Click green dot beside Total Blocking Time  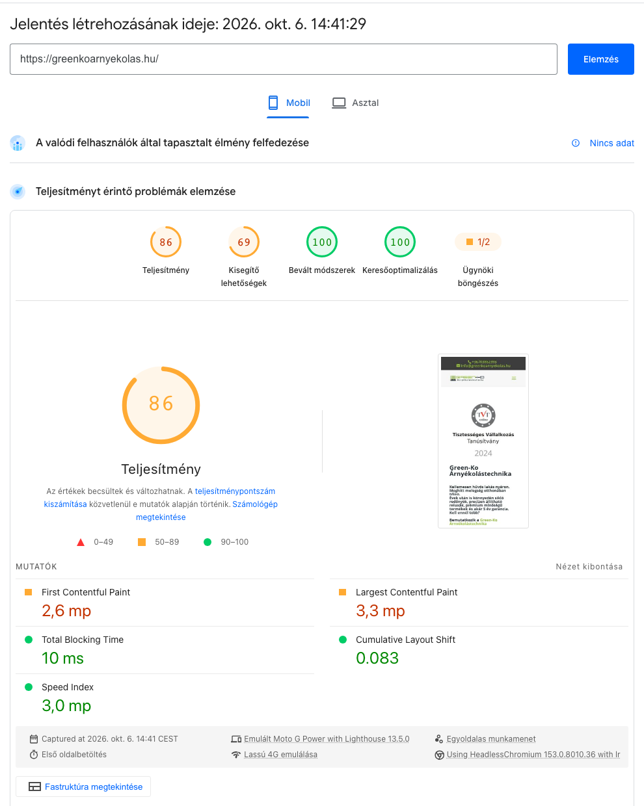tap(28, 640)
